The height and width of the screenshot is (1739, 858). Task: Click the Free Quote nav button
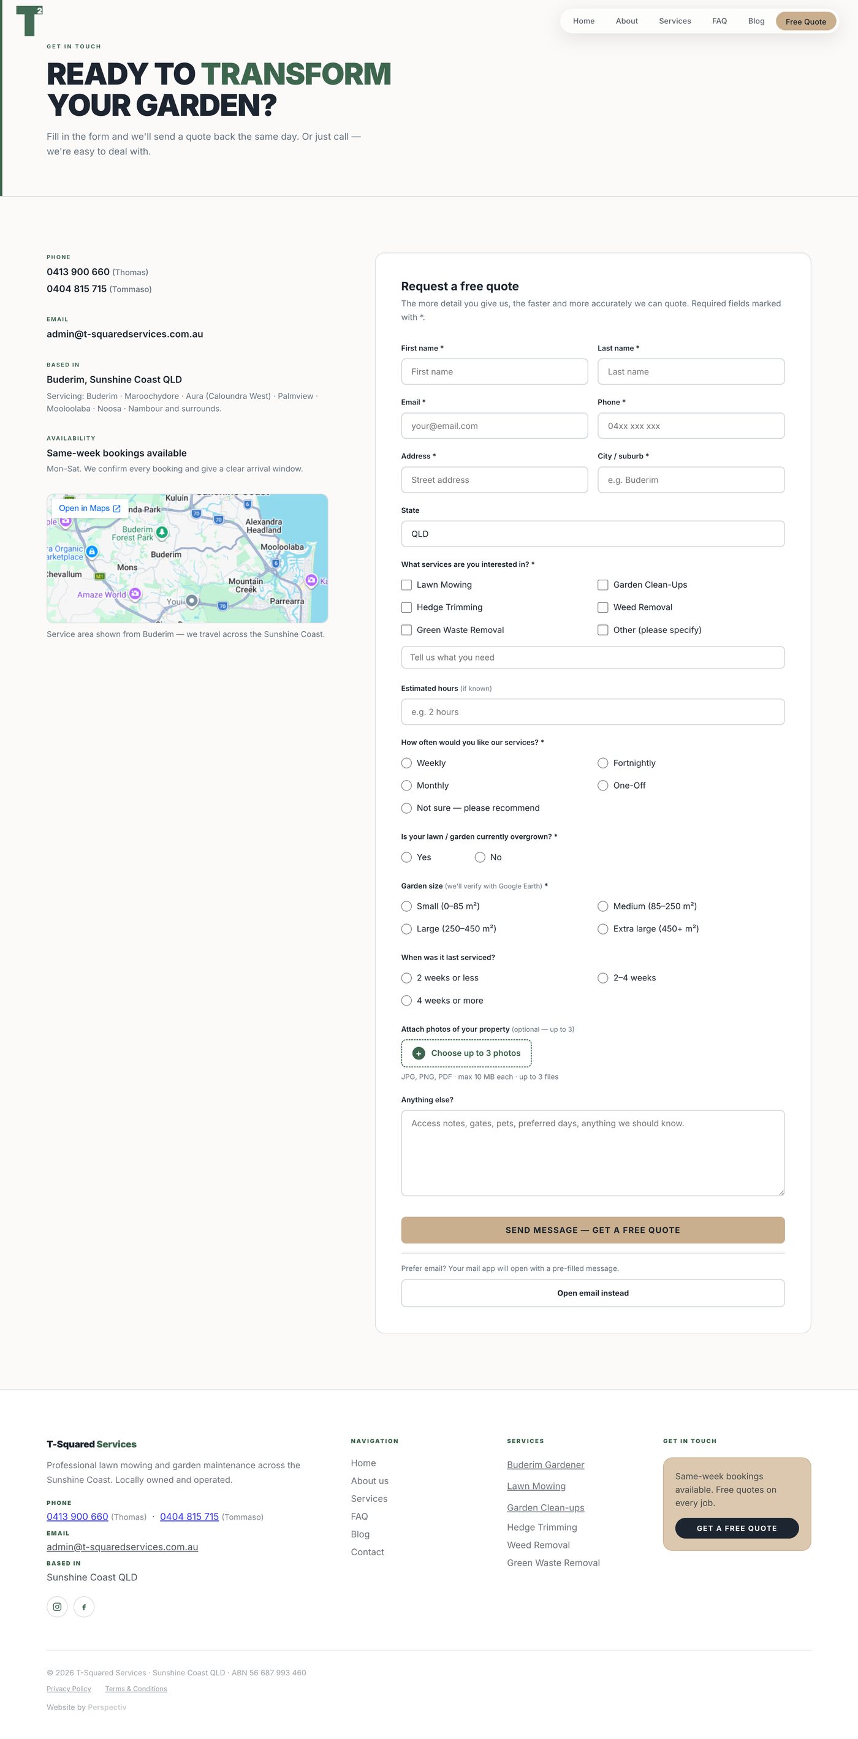806,21
